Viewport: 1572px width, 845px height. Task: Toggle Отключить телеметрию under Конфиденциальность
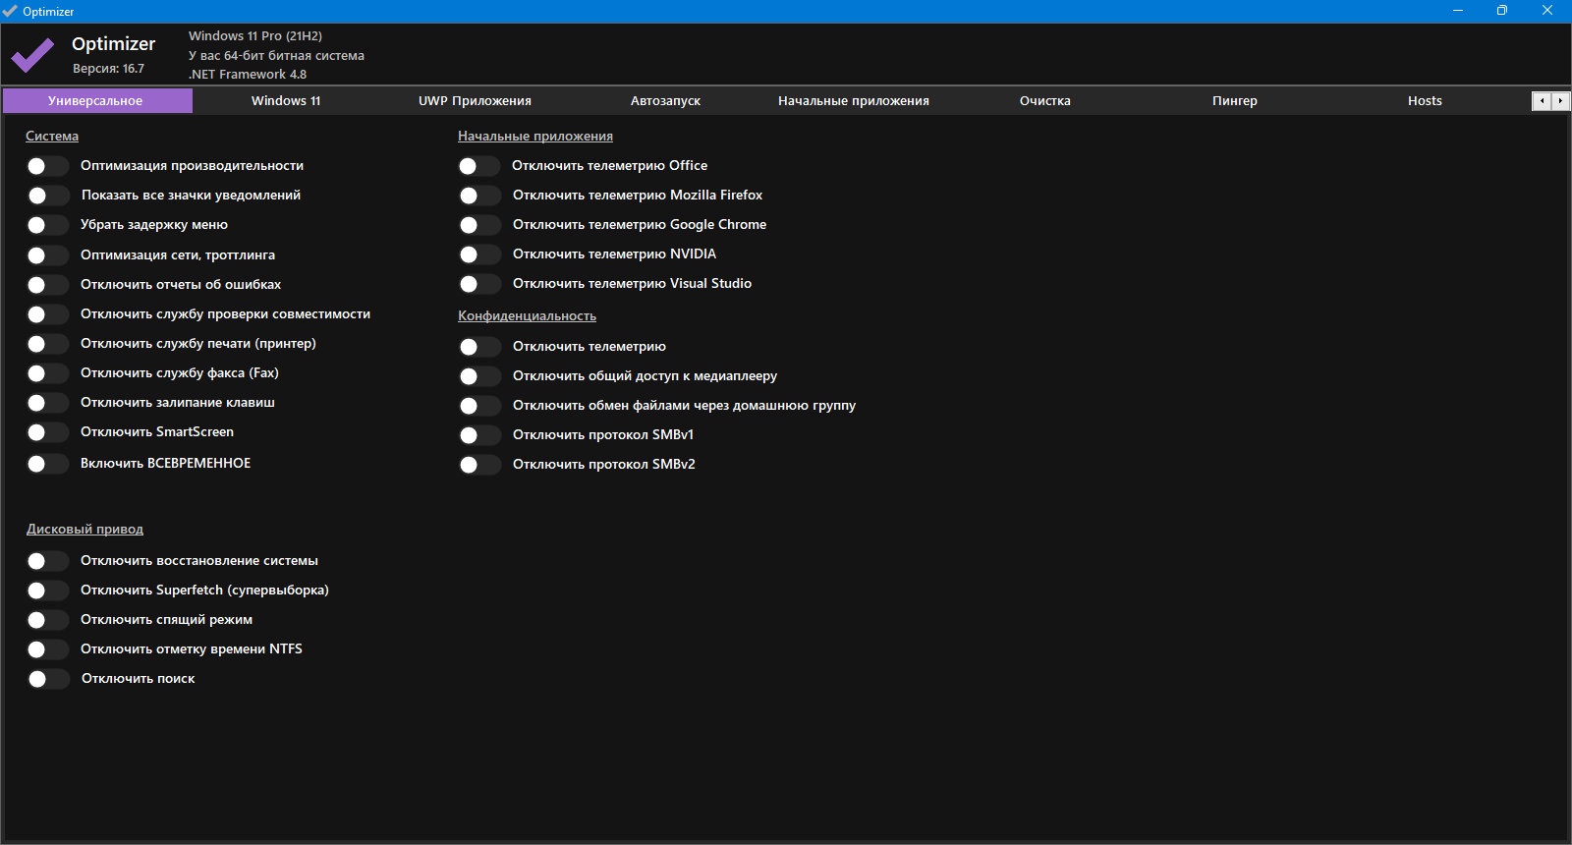click(479, 347)
